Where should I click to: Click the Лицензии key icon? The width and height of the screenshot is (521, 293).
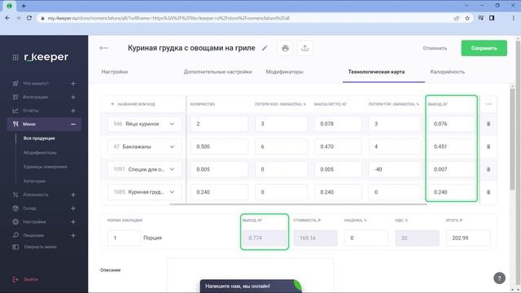coord(15,235)
